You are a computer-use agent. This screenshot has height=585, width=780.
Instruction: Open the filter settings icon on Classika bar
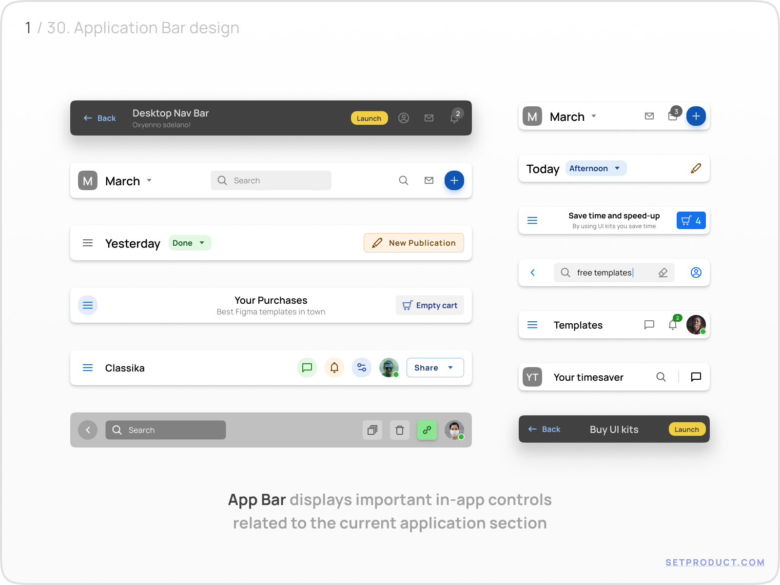click(x=361, y=368)
